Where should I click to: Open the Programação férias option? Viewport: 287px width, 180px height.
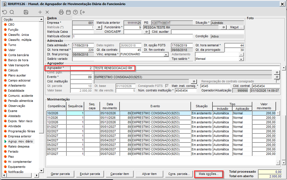21,131
